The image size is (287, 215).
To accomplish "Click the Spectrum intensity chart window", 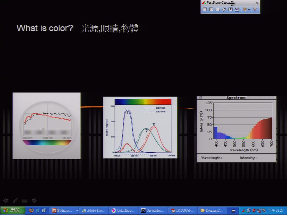I will (236, 129).
